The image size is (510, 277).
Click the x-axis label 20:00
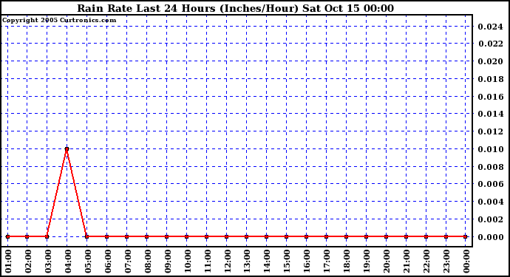[x=387, y=261]
